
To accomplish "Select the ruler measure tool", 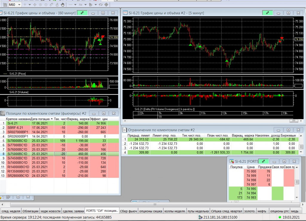I will point(51,4).
